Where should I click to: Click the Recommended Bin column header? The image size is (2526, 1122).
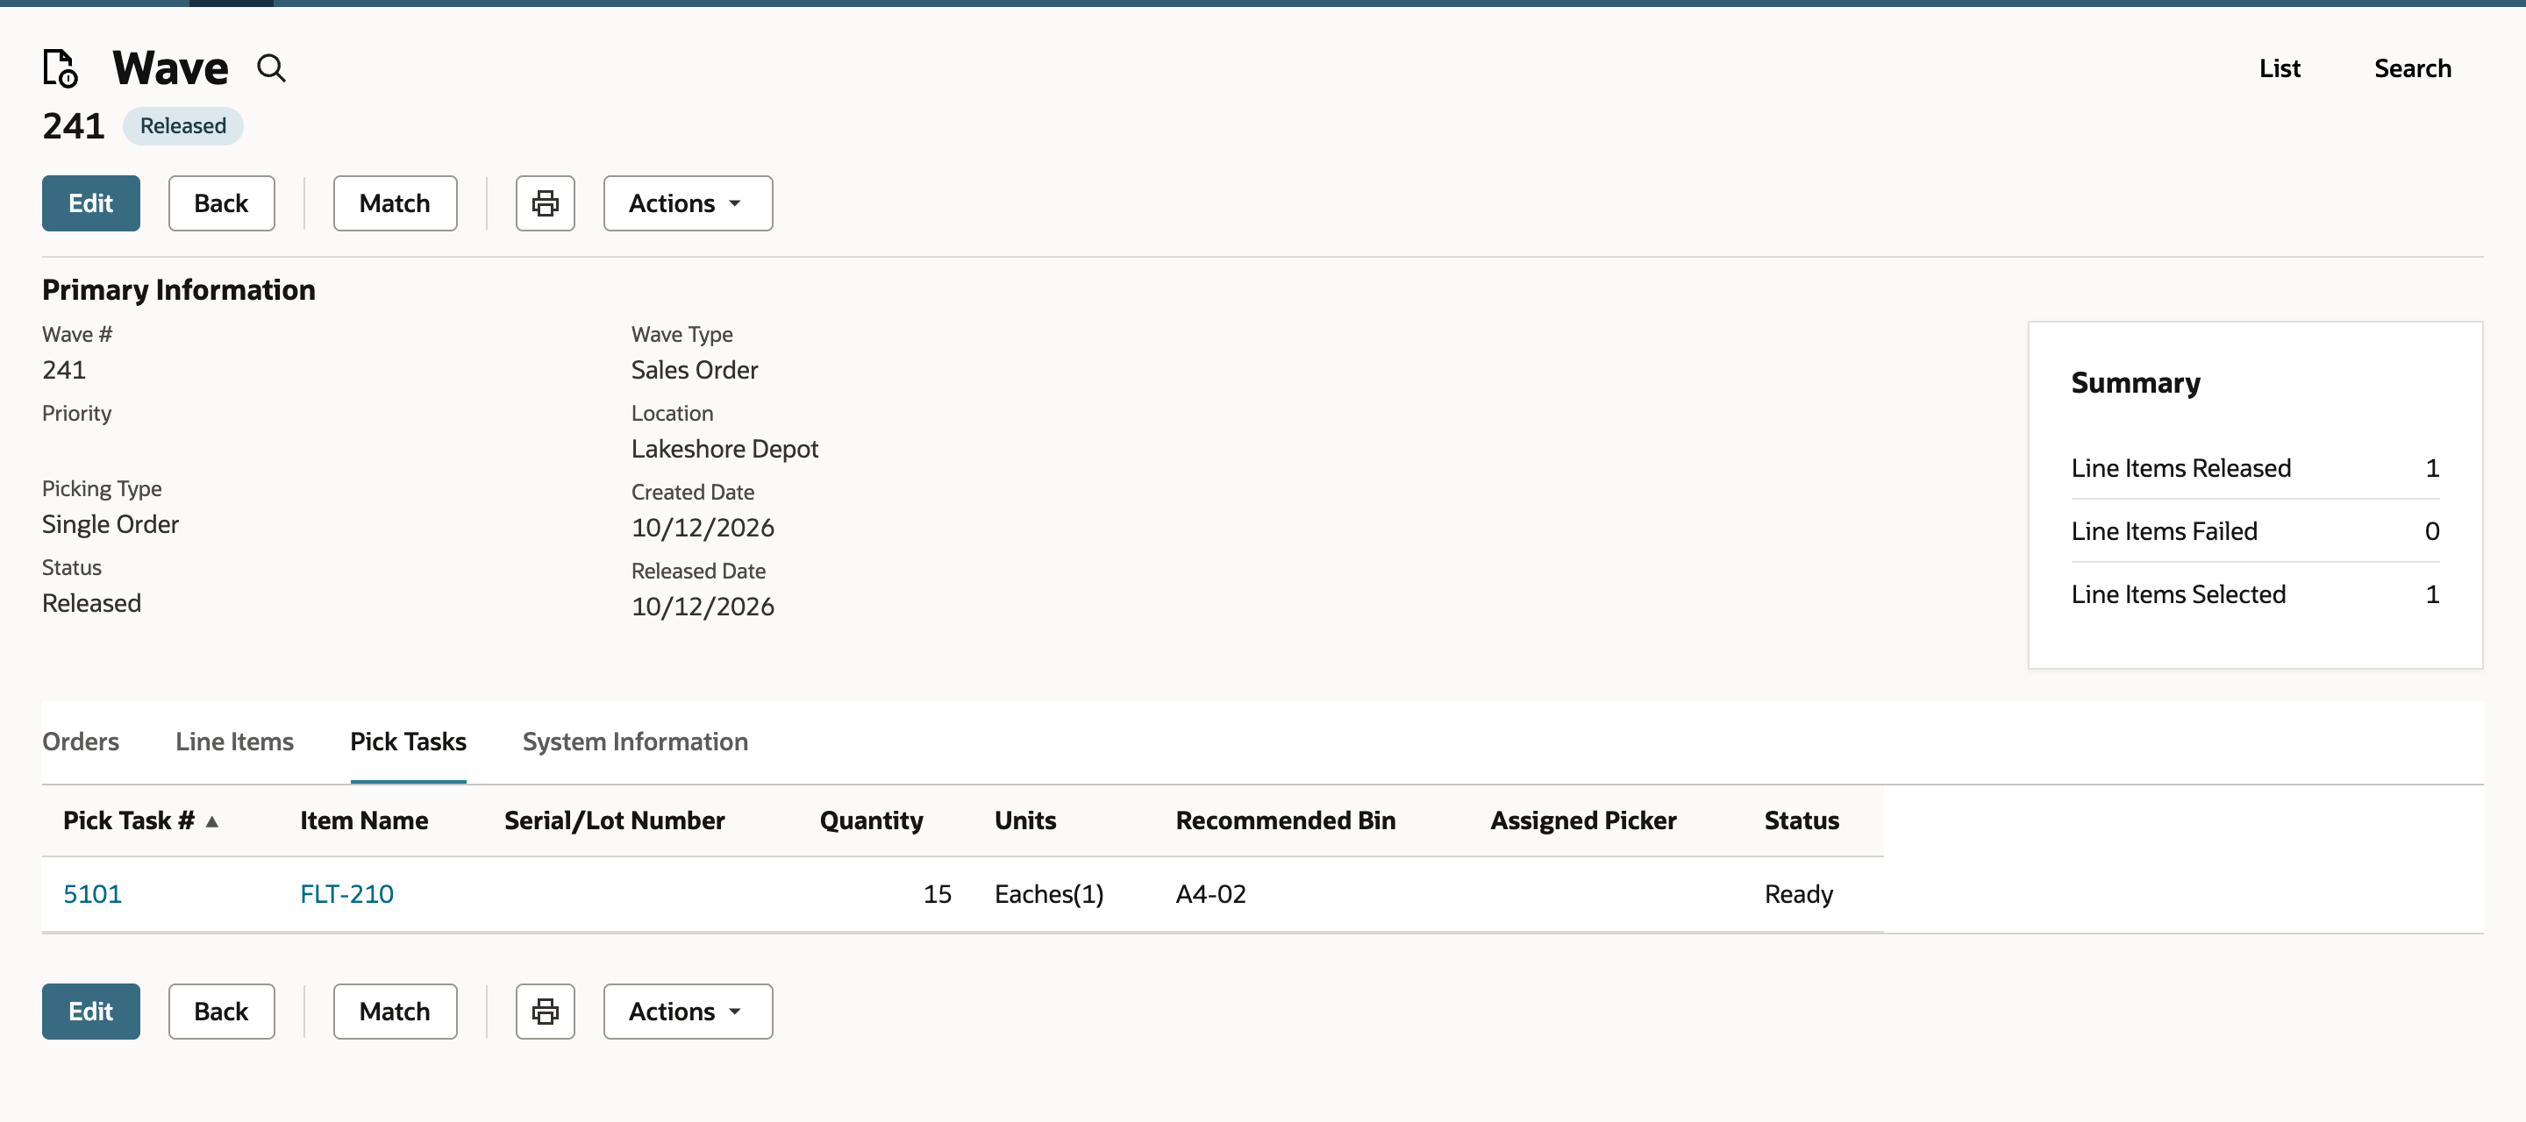click(x=1286, y=821)
